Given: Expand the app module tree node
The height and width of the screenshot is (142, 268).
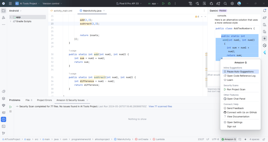Looking at the screenshot, I should 10,17.
